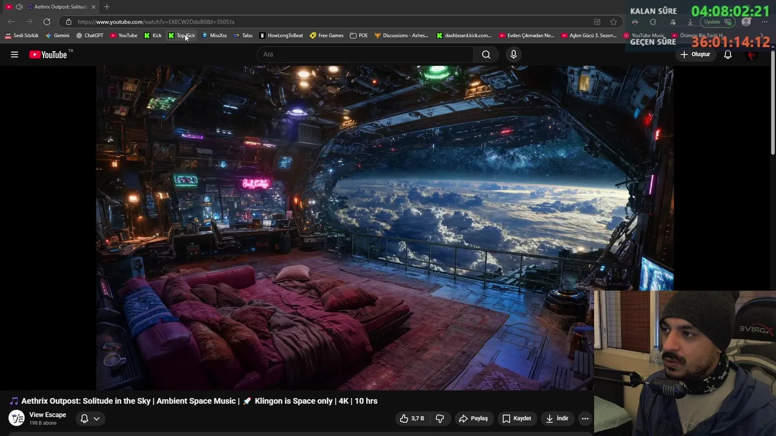Share the video via Paylaş

pos(473,418)
